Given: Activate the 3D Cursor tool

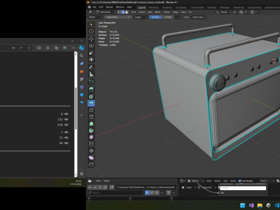Looking at the screenshot, I should click(x=91, y=32).
